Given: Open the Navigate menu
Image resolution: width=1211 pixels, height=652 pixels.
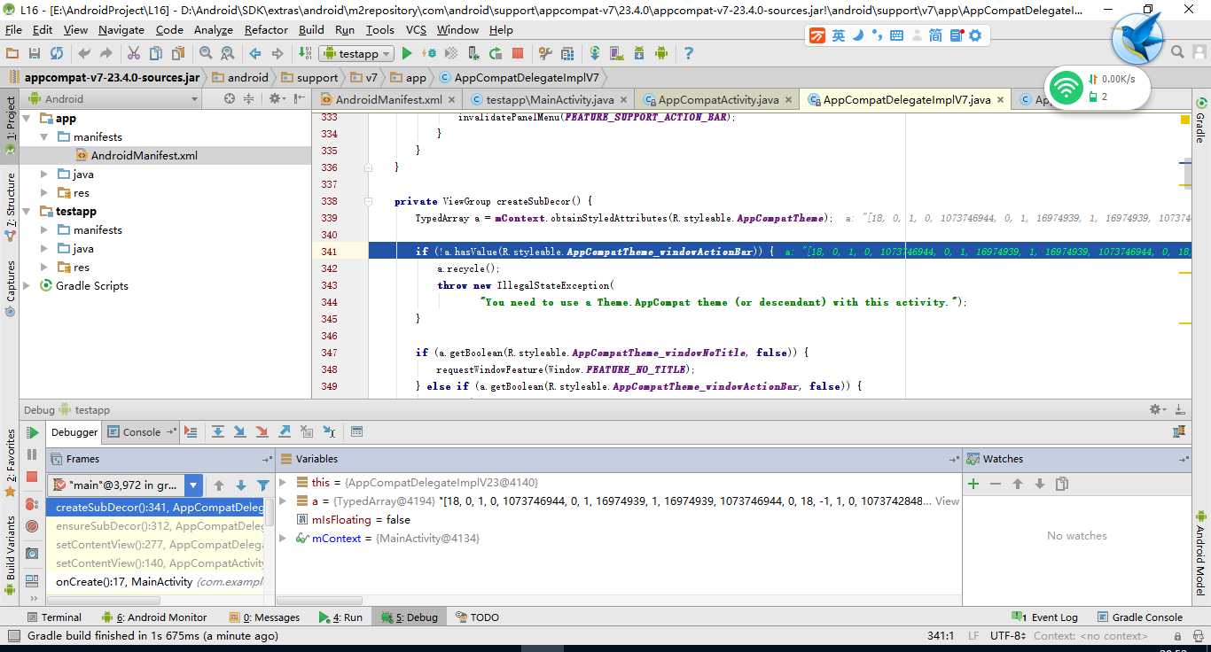Looking at the screenshot, I should pyautogui.click(x=121, y=29).
